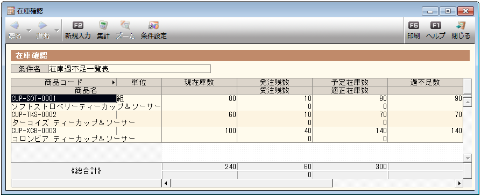481x196 pixels.
Task: Select the 現在庫数 column header
Action: coord(199,82)
